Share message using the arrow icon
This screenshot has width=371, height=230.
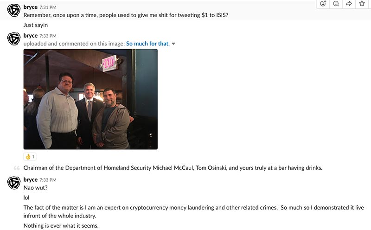(349, 4)
